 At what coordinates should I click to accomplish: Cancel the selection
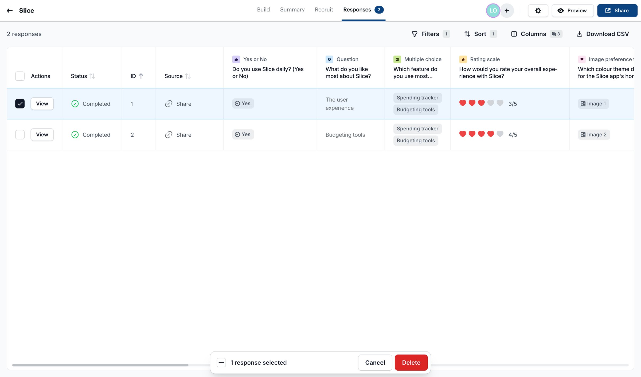click(375, 363)
